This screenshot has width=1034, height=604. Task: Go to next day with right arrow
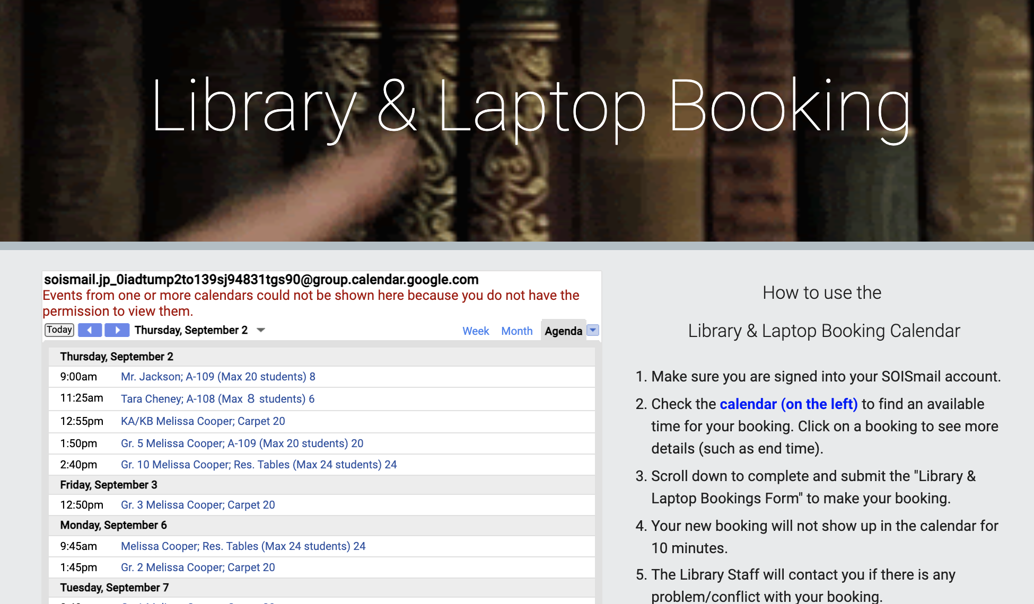117,330
